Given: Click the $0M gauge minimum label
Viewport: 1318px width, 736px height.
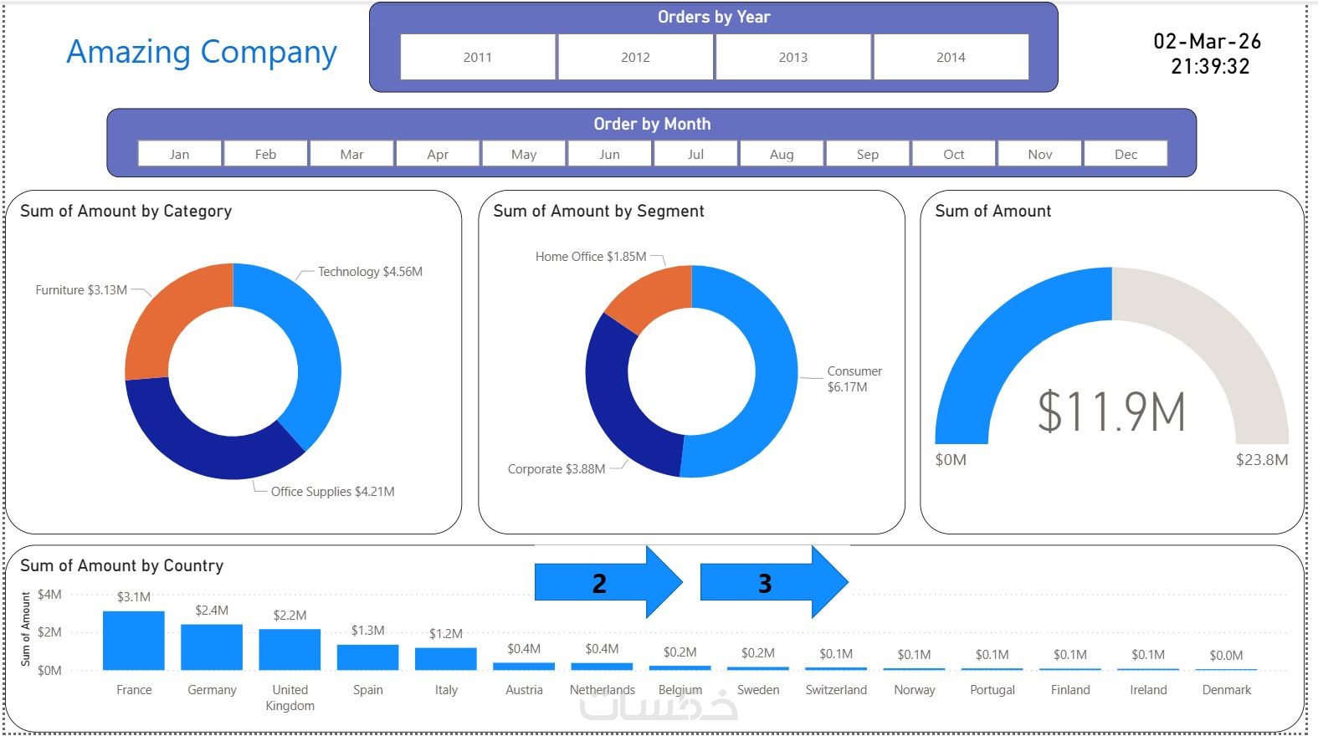Looking at the screenshot, I should click(951, 460).
